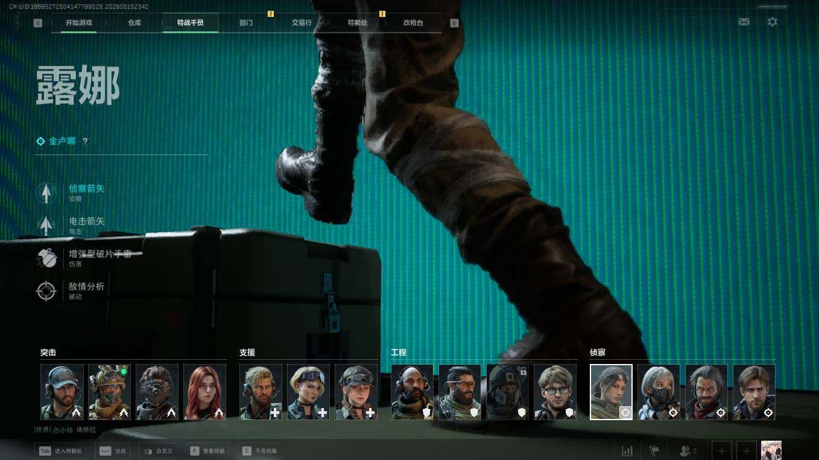Select blonde support operator with goggles on head

coord(309,392)
